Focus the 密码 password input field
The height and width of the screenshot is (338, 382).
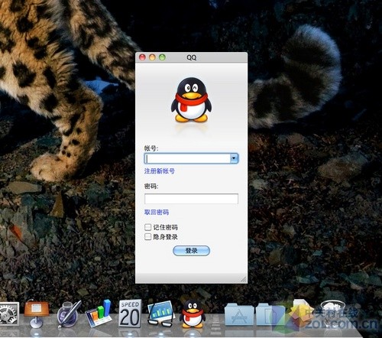(x=191, y=199)
